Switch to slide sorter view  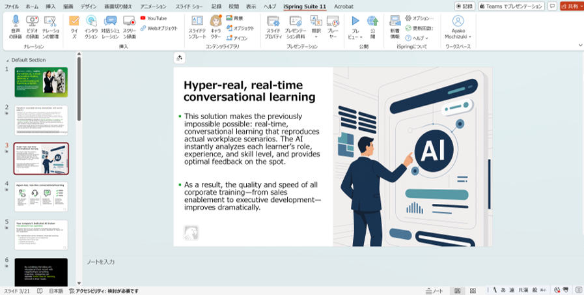point(473,290)
